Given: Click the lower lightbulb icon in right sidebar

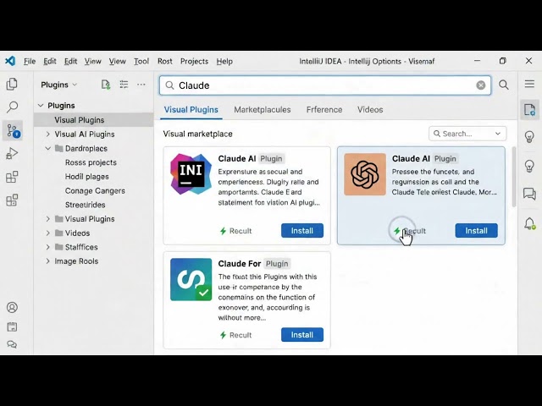Looking at the screenshot, I should (x=529, y=166).
